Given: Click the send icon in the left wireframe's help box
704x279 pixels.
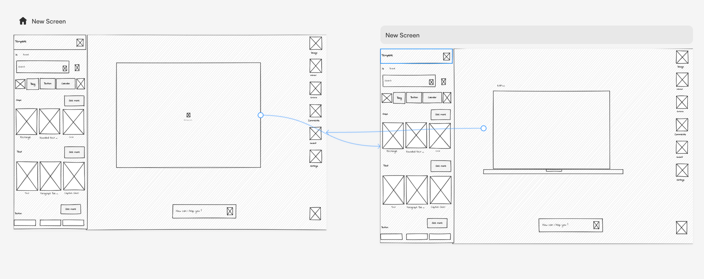Looking at the screenshot, I should pyautogui.click(x=230, y=211).
